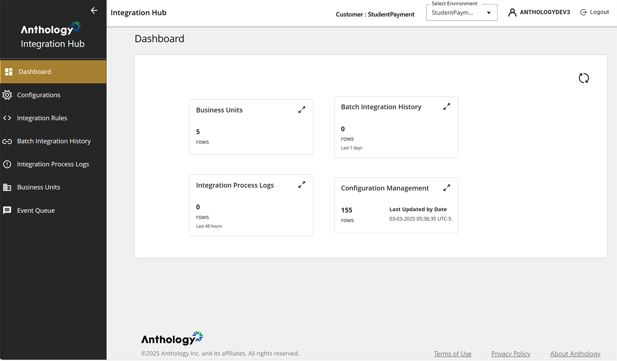This screenshot has width=617, height=361.
Task: Expand the Configuration Management card
Action: click(x=447, y=188)
